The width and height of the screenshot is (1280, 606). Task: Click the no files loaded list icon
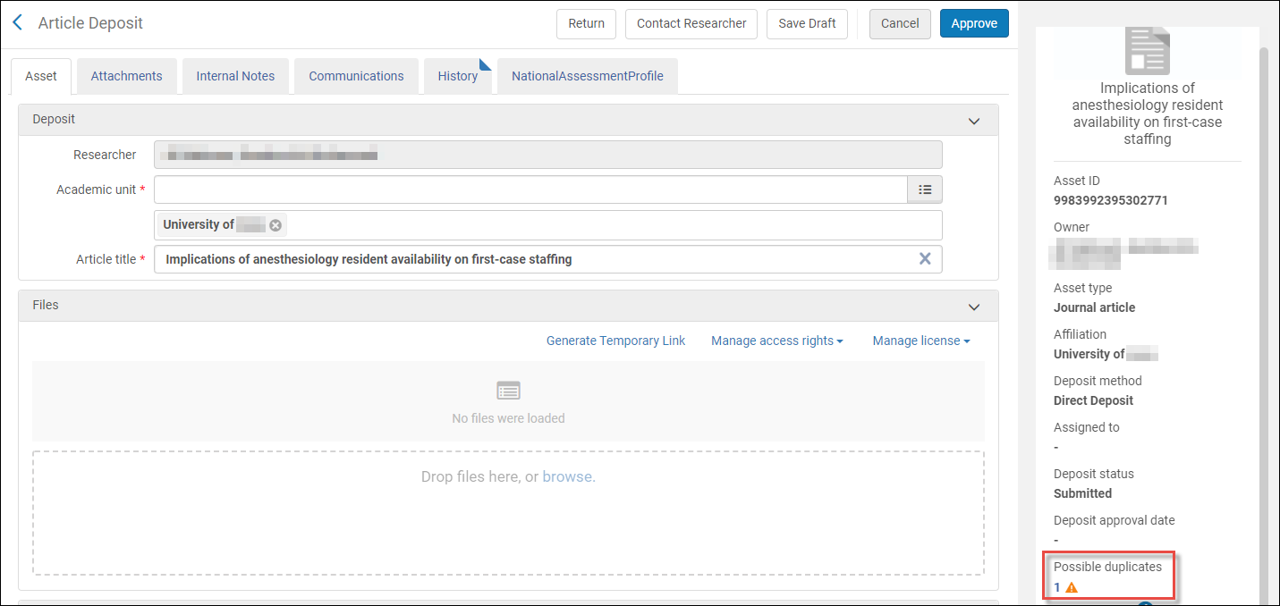coord(508,391)
